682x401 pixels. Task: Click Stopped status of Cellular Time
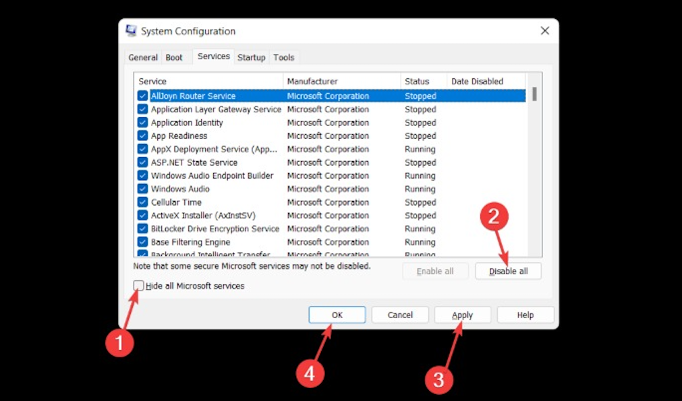(420, 202)
